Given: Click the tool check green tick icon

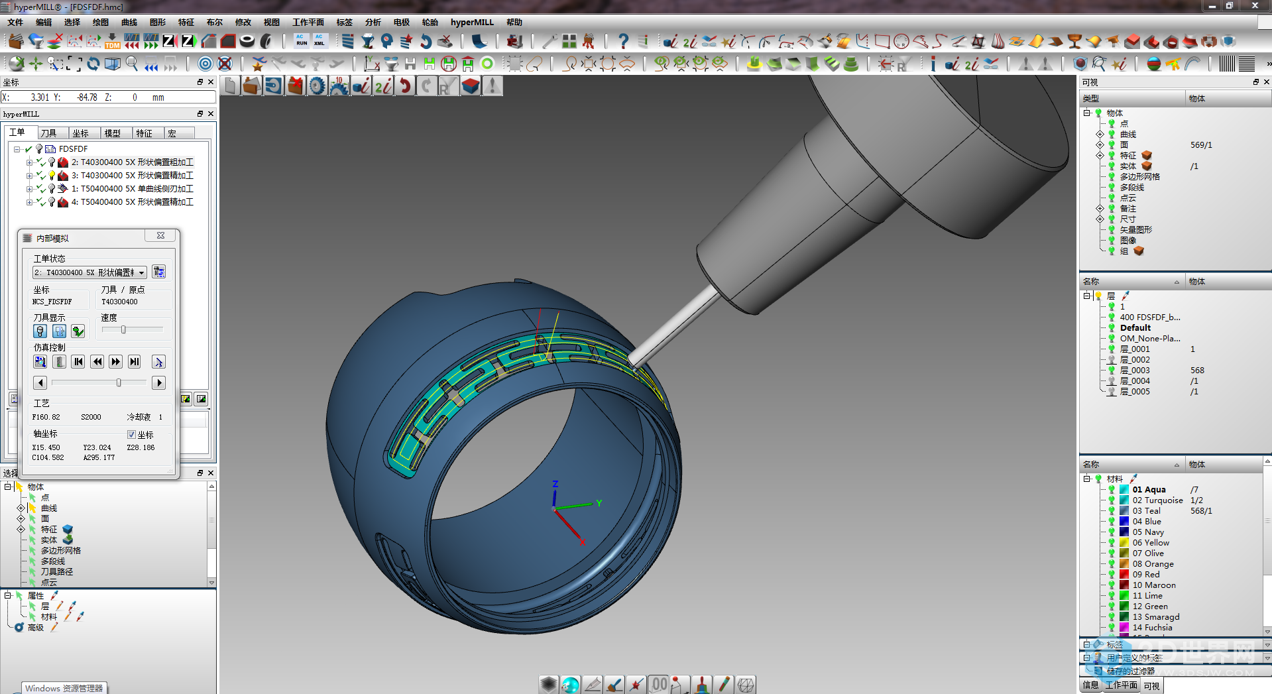Looking at the screenshot, I should [78, 331].
